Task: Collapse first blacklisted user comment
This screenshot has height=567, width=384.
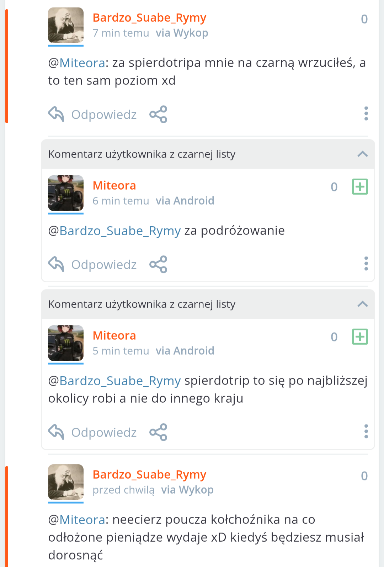Action: (x=362, y=154)
